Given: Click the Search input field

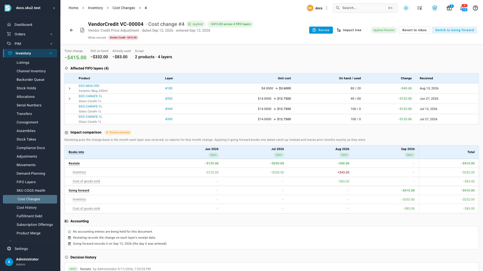Looking at the screenshot, I should pos(365,8).
